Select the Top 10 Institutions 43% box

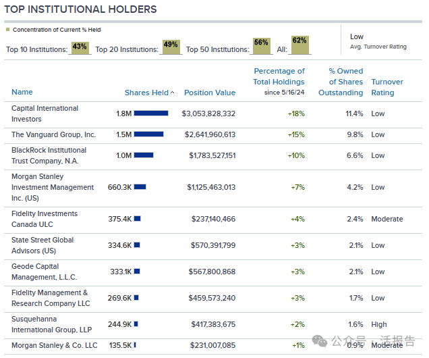pos(80,47)
